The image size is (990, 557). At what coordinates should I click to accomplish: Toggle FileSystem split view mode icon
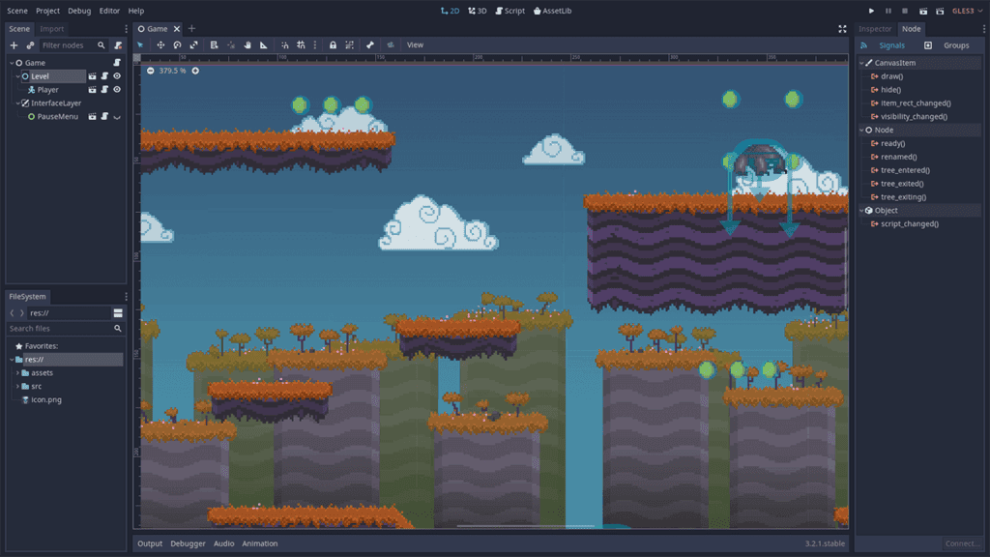(x=118, y=313)
